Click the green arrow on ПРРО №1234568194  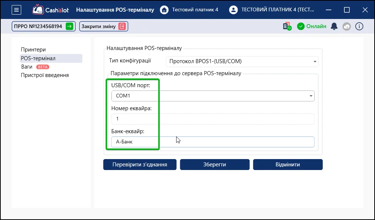69,26
